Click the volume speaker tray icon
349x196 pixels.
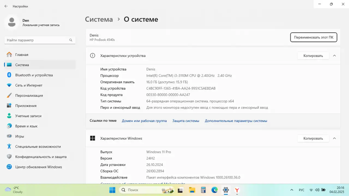point(317,190)
